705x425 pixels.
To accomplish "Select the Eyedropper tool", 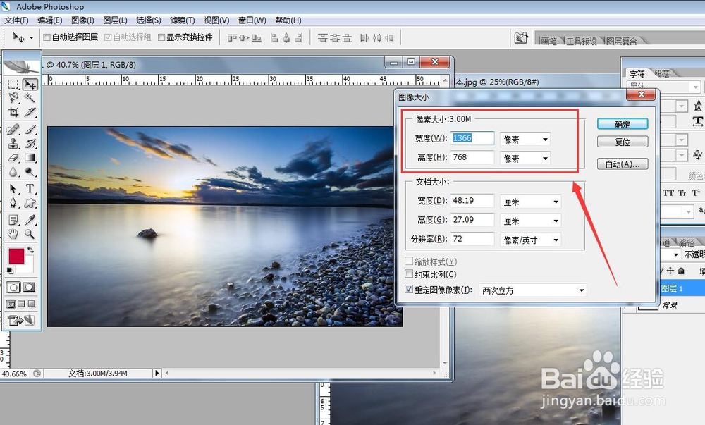I will [30, 220].
